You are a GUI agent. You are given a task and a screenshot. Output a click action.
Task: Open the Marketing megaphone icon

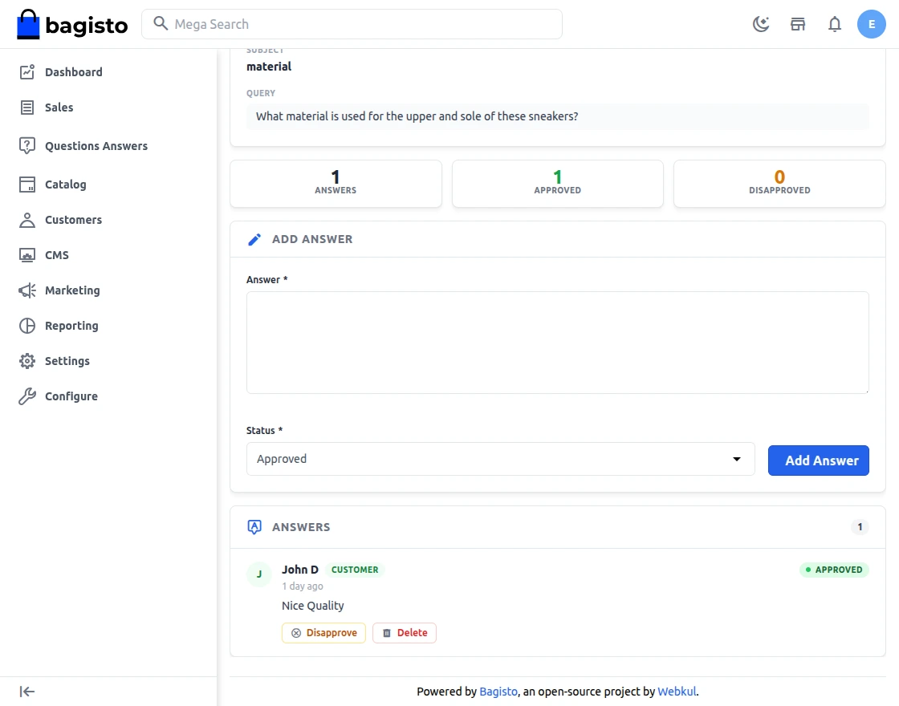(x=27, y=290)
